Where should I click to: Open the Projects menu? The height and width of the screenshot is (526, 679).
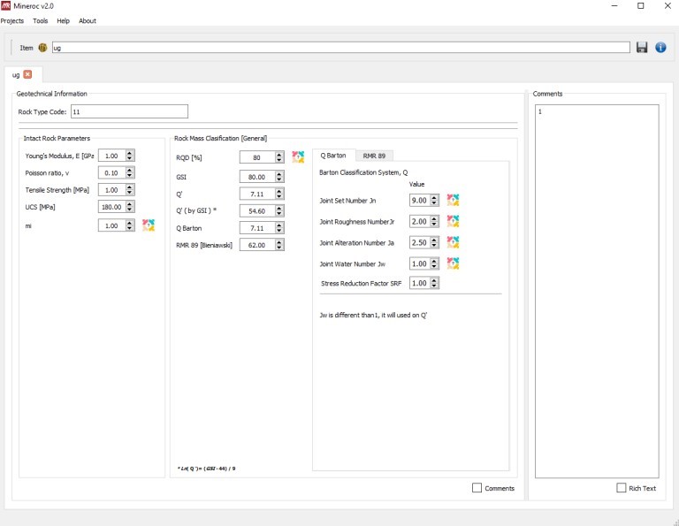(12, 21)
